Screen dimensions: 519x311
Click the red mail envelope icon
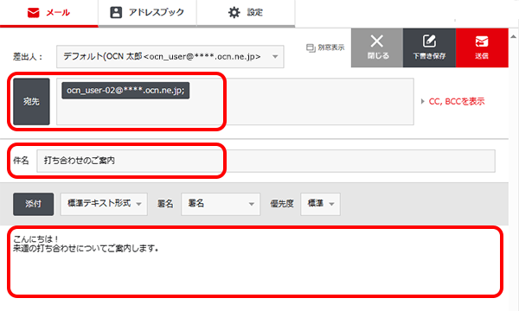pyautogui.click(x=33, y=13)
